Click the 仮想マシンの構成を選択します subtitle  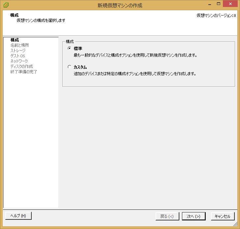pos(41,20)
